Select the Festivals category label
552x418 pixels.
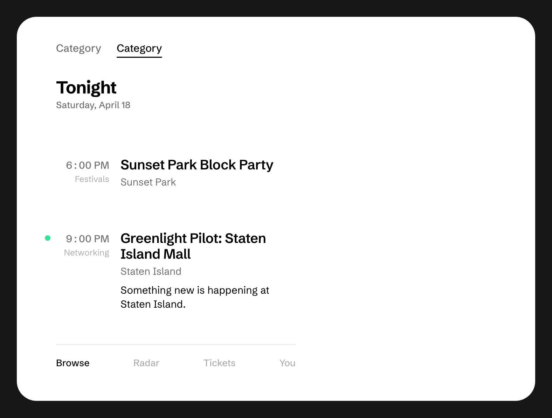pyautogui.click(x=92, y=179)
